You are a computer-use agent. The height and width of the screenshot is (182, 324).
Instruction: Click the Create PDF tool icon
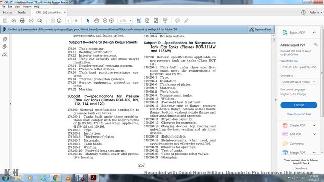click(285, 125)
